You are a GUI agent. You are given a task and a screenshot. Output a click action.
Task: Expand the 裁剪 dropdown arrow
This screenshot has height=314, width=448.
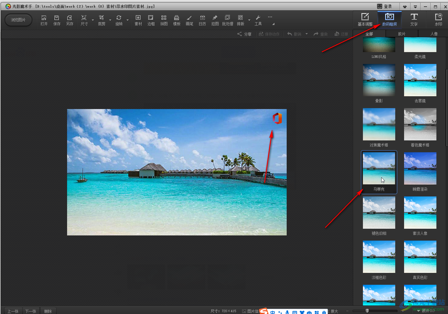110,20
